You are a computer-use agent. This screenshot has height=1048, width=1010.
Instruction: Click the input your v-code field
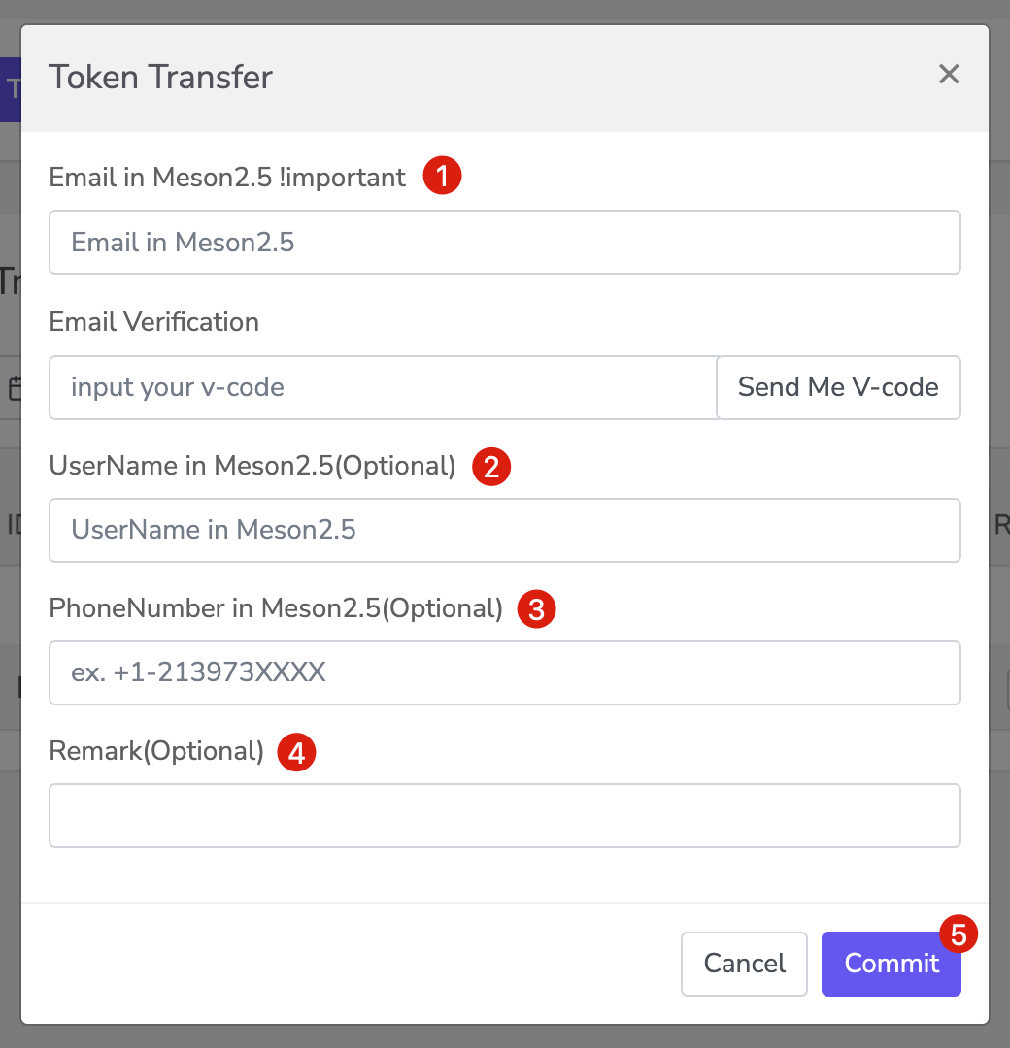click(x=383, y=387)
